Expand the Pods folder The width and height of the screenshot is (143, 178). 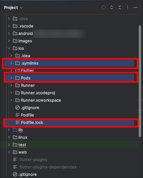(11, 78)
